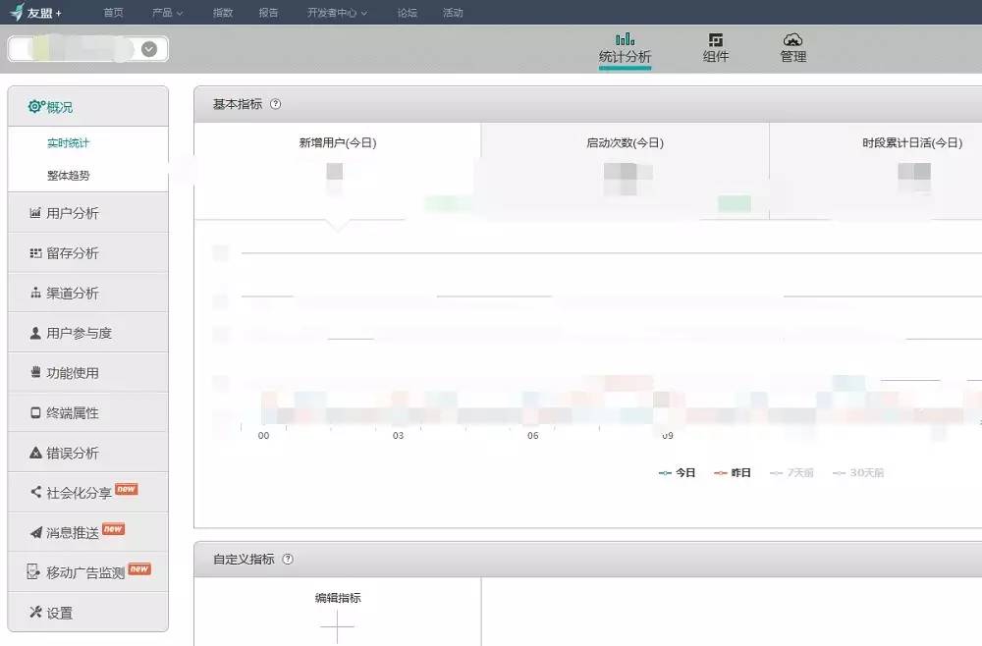Expand 功能使用 sidebar section
Screen dimensions: 982x646
pos(88,373)
